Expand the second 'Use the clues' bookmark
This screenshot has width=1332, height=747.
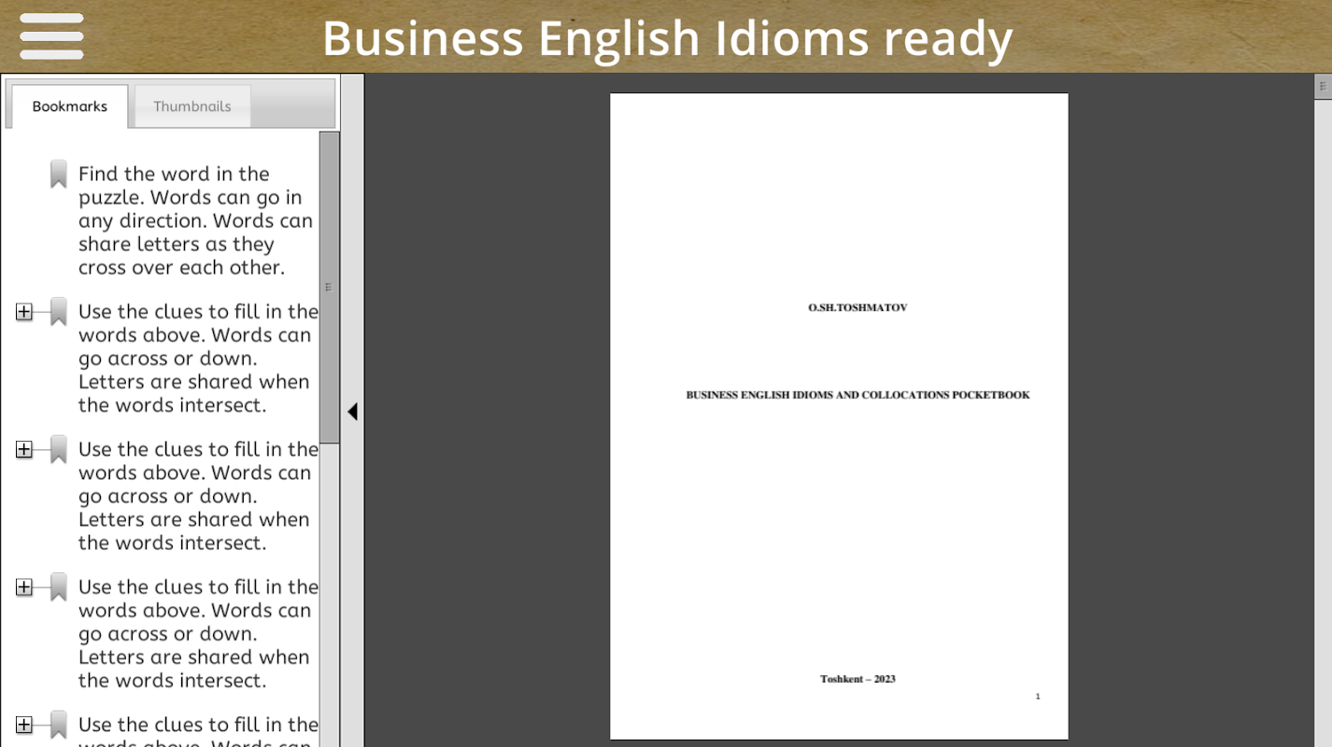pyautogui.click(x=24, y=450)
